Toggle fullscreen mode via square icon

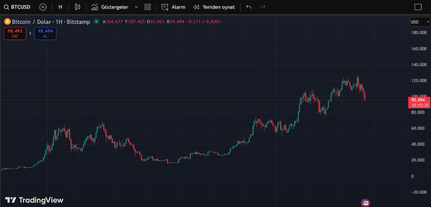click(418, 7)
